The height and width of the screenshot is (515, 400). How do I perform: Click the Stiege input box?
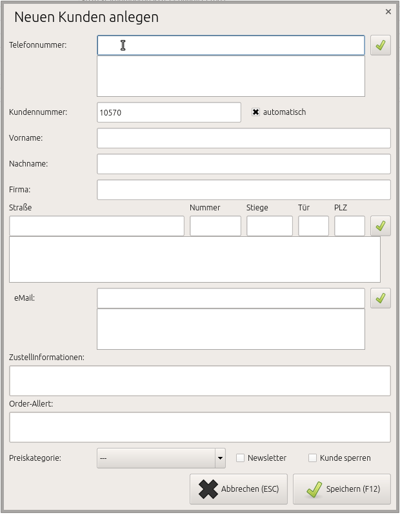[x=269, y=226]
